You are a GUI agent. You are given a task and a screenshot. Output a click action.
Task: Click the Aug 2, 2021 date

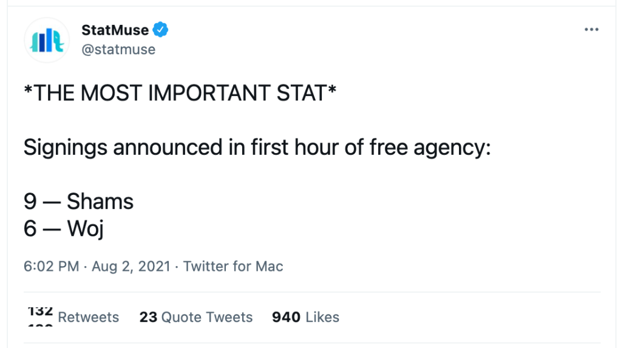click(131, 266)
